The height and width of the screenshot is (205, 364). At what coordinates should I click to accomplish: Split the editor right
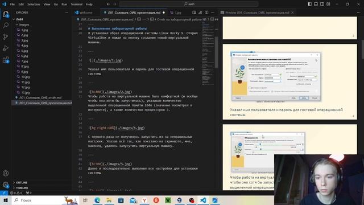(x=206, y=13)
